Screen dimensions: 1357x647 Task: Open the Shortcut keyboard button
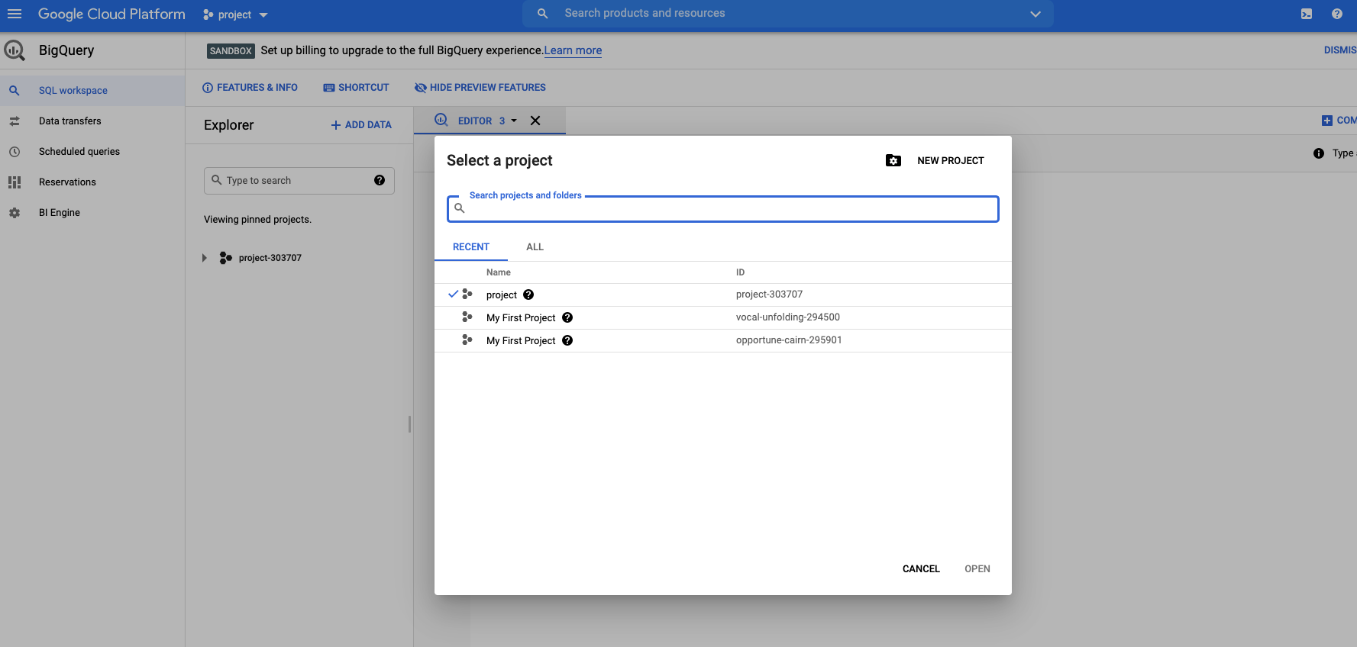[356, 88]
